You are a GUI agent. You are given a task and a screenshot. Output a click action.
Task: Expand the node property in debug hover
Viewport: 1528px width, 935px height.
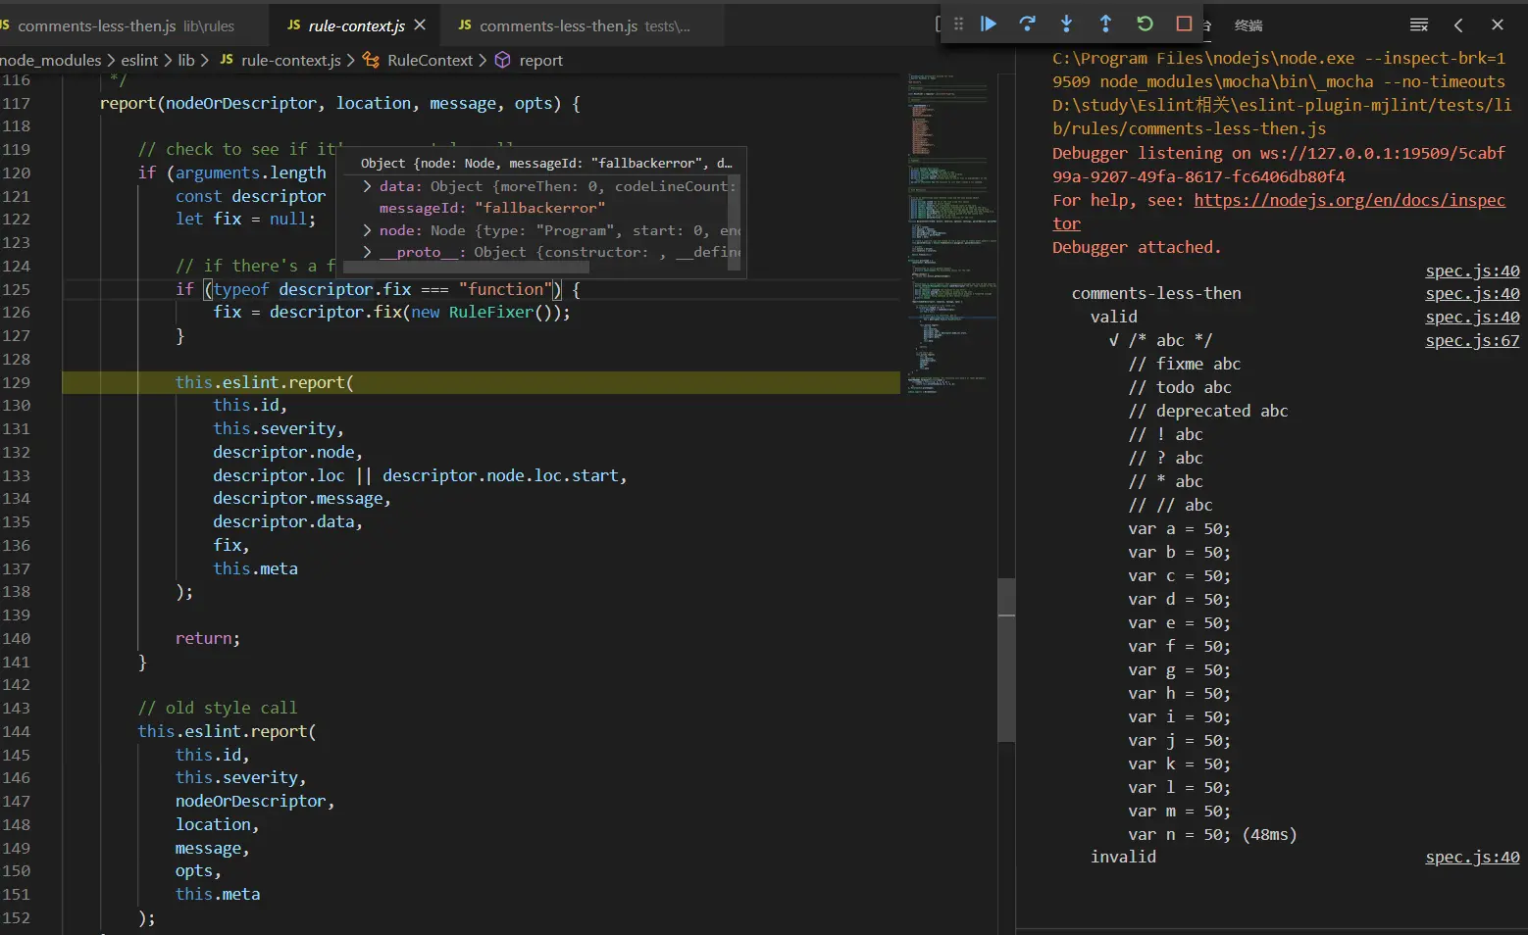368,230
